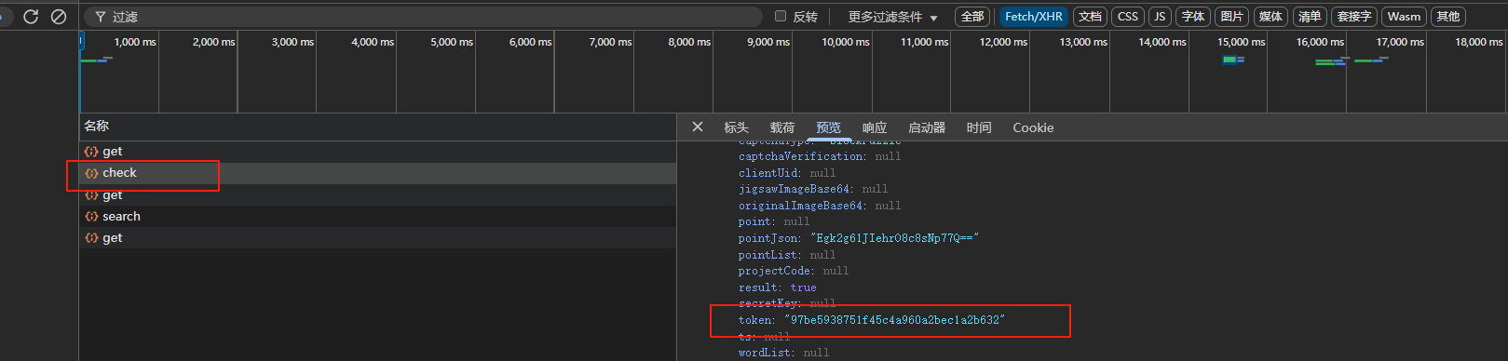Viewport: 1508px width, 361px height.
Task: Select the CSS filter
Action: click(1128, 17)
